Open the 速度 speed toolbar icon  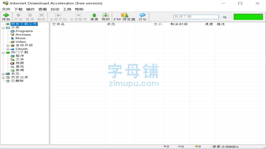pyautogui.click(x=94, y=15)
